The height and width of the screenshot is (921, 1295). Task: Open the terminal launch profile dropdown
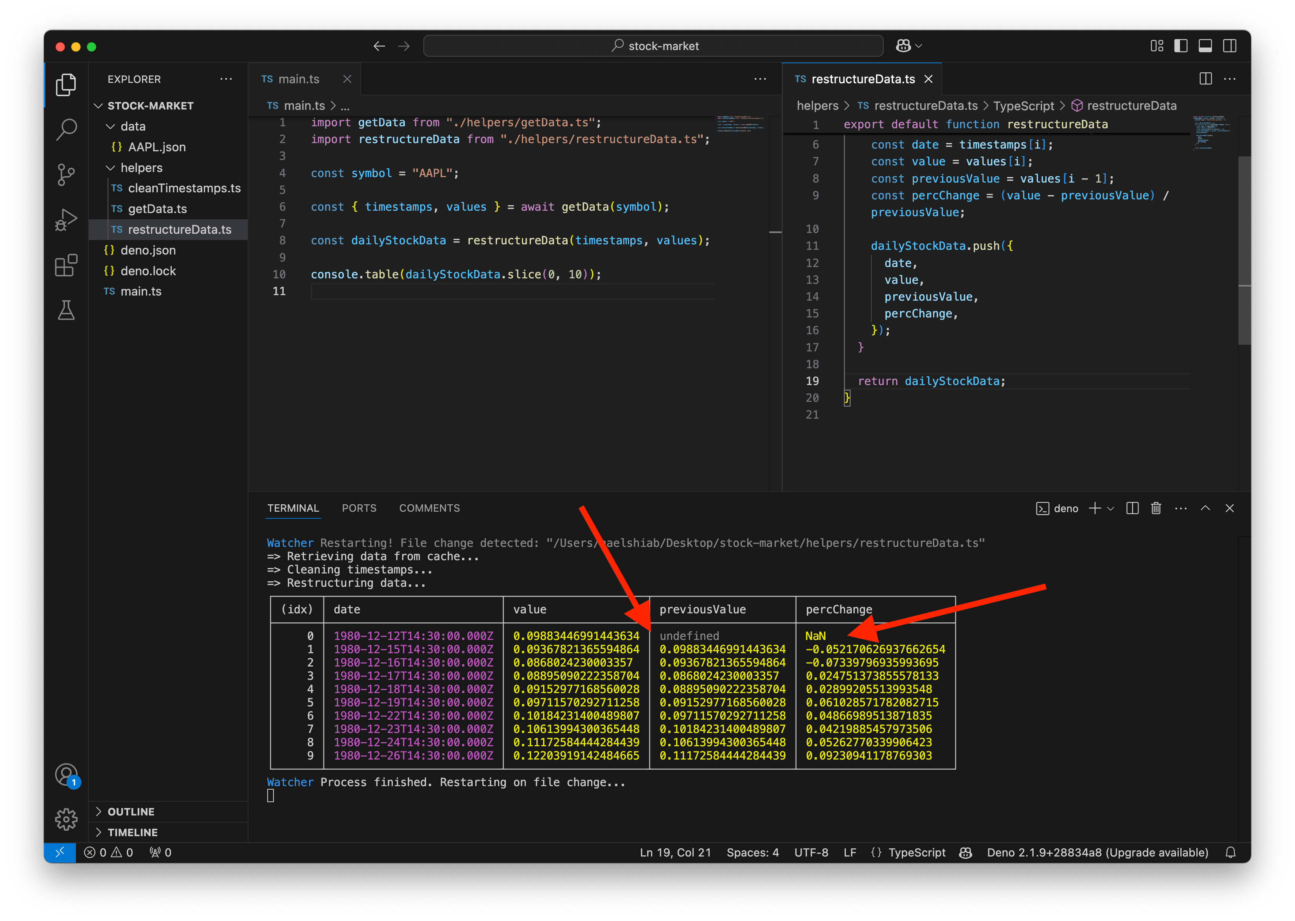[1111, 508]
